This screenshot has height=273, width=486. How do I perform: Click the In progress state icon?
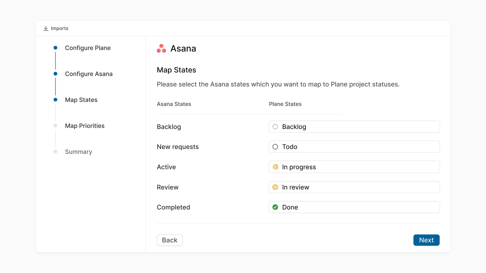point(275,167)
